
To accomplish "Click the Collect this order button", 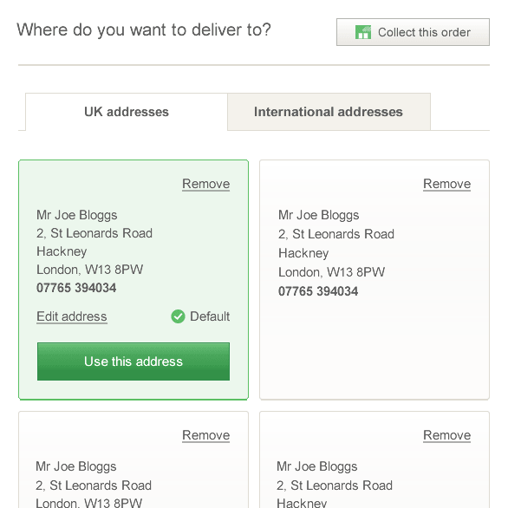I will [x=413, y=32].
